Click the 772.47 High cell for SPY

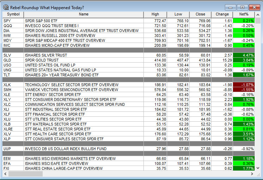tap(155, 21)
